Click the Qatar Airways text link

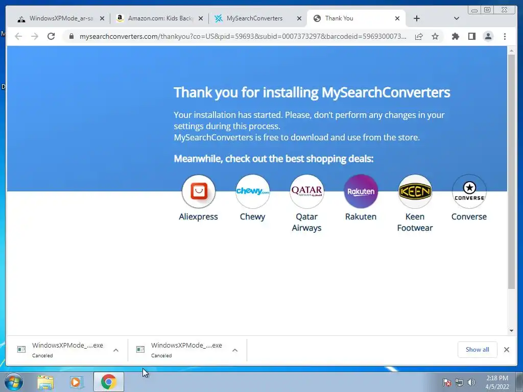306,223
